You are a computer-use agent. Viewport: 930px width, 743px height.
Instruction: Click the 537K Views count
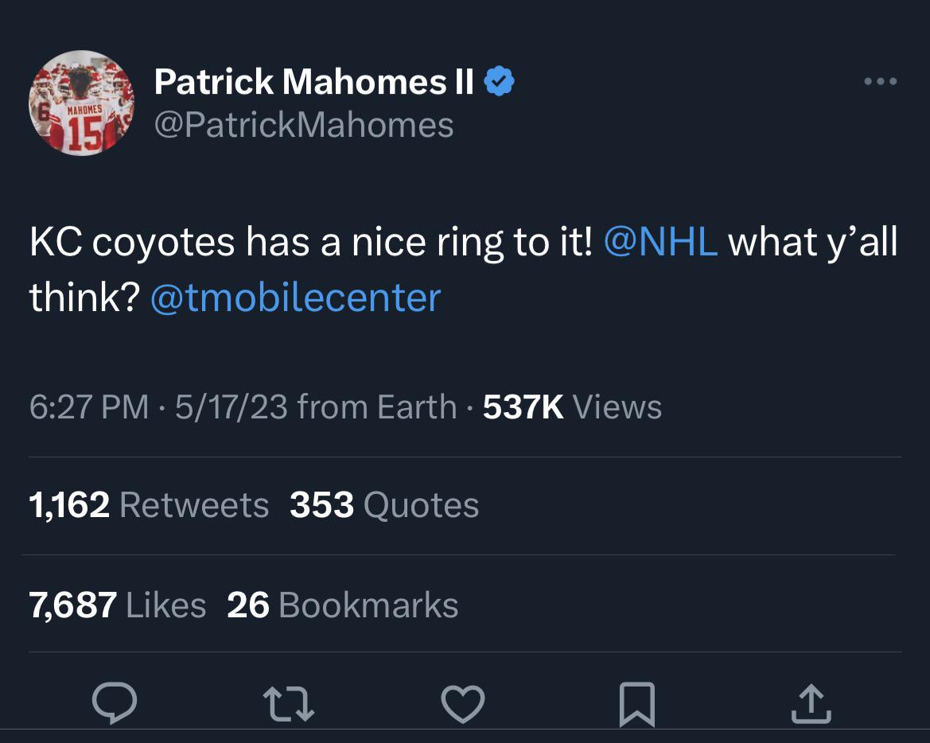click(572, 407)
